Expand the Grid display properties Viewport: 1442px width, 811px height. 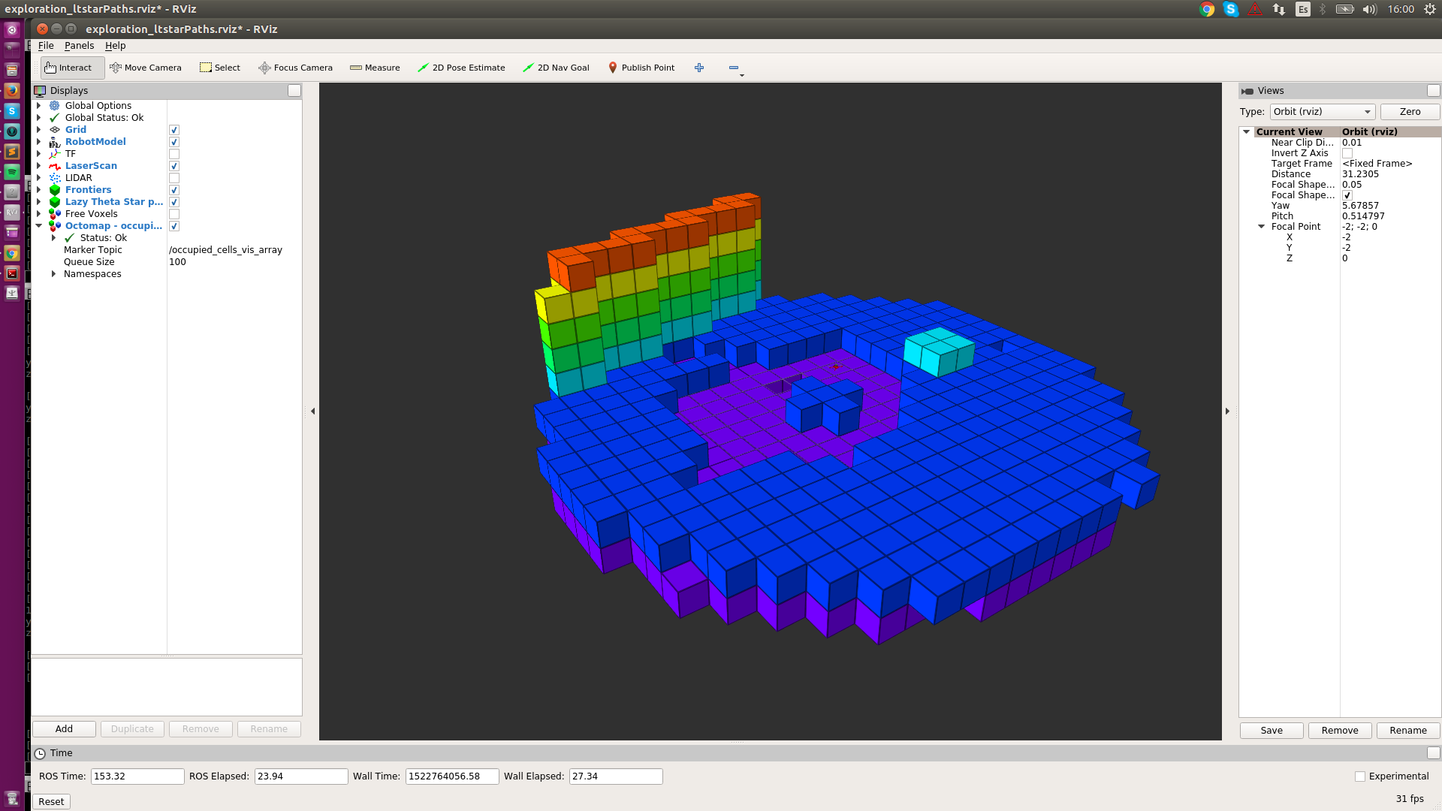tap(39, 130)
